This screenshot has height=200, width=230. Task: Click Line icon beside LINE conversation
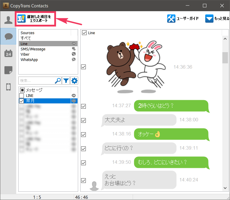pos(74,95)
